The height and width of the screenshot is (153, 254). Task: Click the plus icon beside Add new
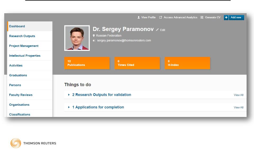226,17
